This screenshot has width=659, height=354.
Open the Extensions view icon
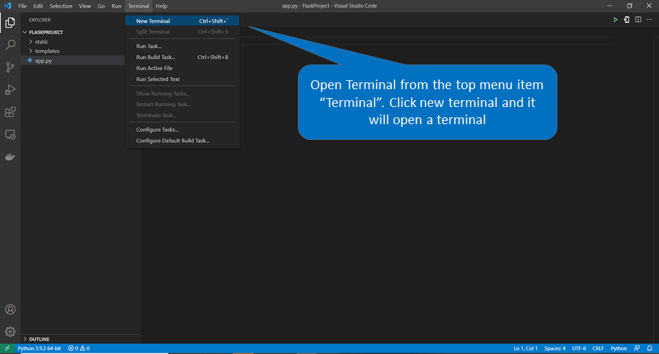(10, 112)
